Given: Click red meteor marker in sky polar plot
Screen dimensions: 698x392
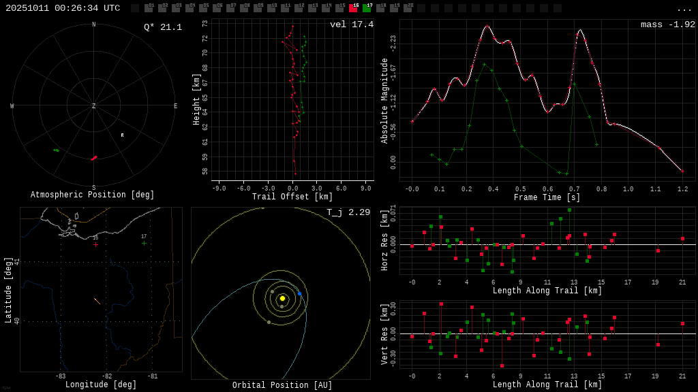Looking at the screenshot, I should point(94,158).
